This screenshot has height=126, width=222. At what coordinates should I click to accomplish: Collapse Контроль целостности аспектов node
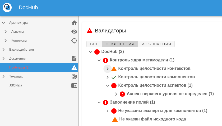108,86
